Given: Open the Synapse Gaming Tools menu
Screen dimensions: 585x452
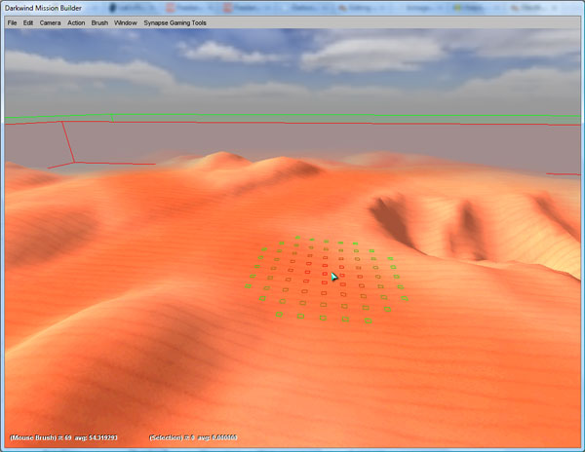Looking at the screenshot, I should click(x=175, y=21).
